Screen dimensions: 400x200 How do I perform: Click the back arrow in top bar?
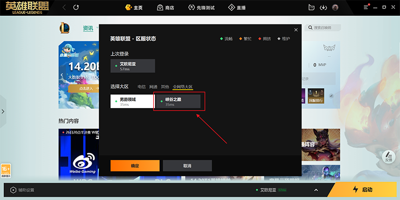(64, 7)
